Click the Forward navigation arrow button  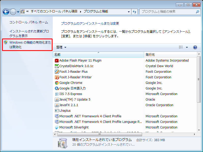pyautogui.click(x=13, y=12)
